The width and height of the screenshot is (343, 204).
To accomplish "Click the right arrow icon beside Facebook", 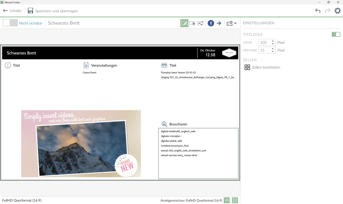I will pos(219,23).
